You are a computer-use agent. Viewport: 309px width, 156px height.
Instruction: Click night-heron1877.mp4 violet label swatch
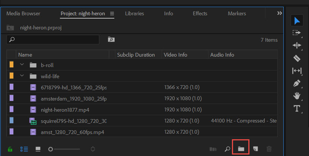(12, 109)
